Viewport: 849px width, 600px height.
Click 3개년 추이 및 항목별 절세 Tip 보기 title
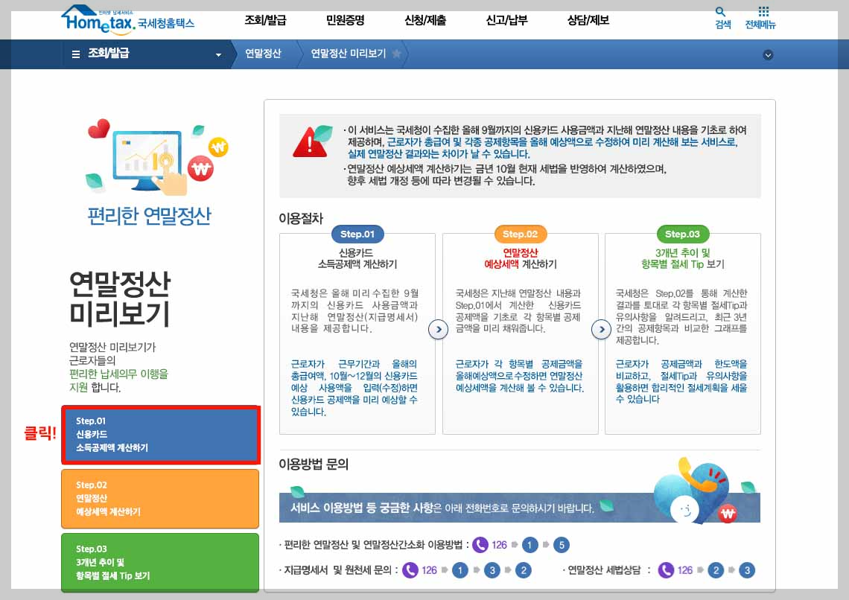click(683, 258)
